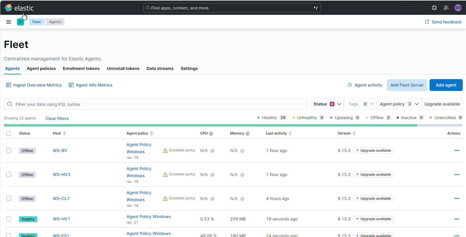Click Outdated policy warning for WS-CL7

click(179, 198)
